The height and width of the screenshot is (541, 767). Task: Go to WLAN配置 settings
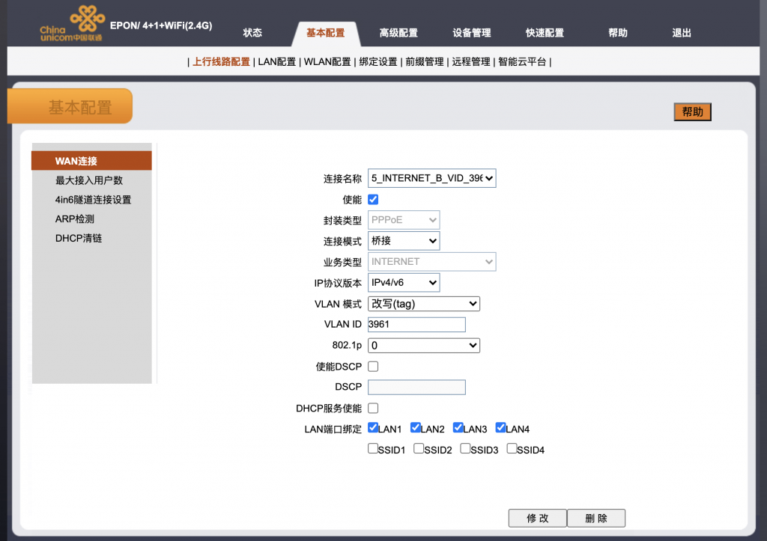pos(327,62)
